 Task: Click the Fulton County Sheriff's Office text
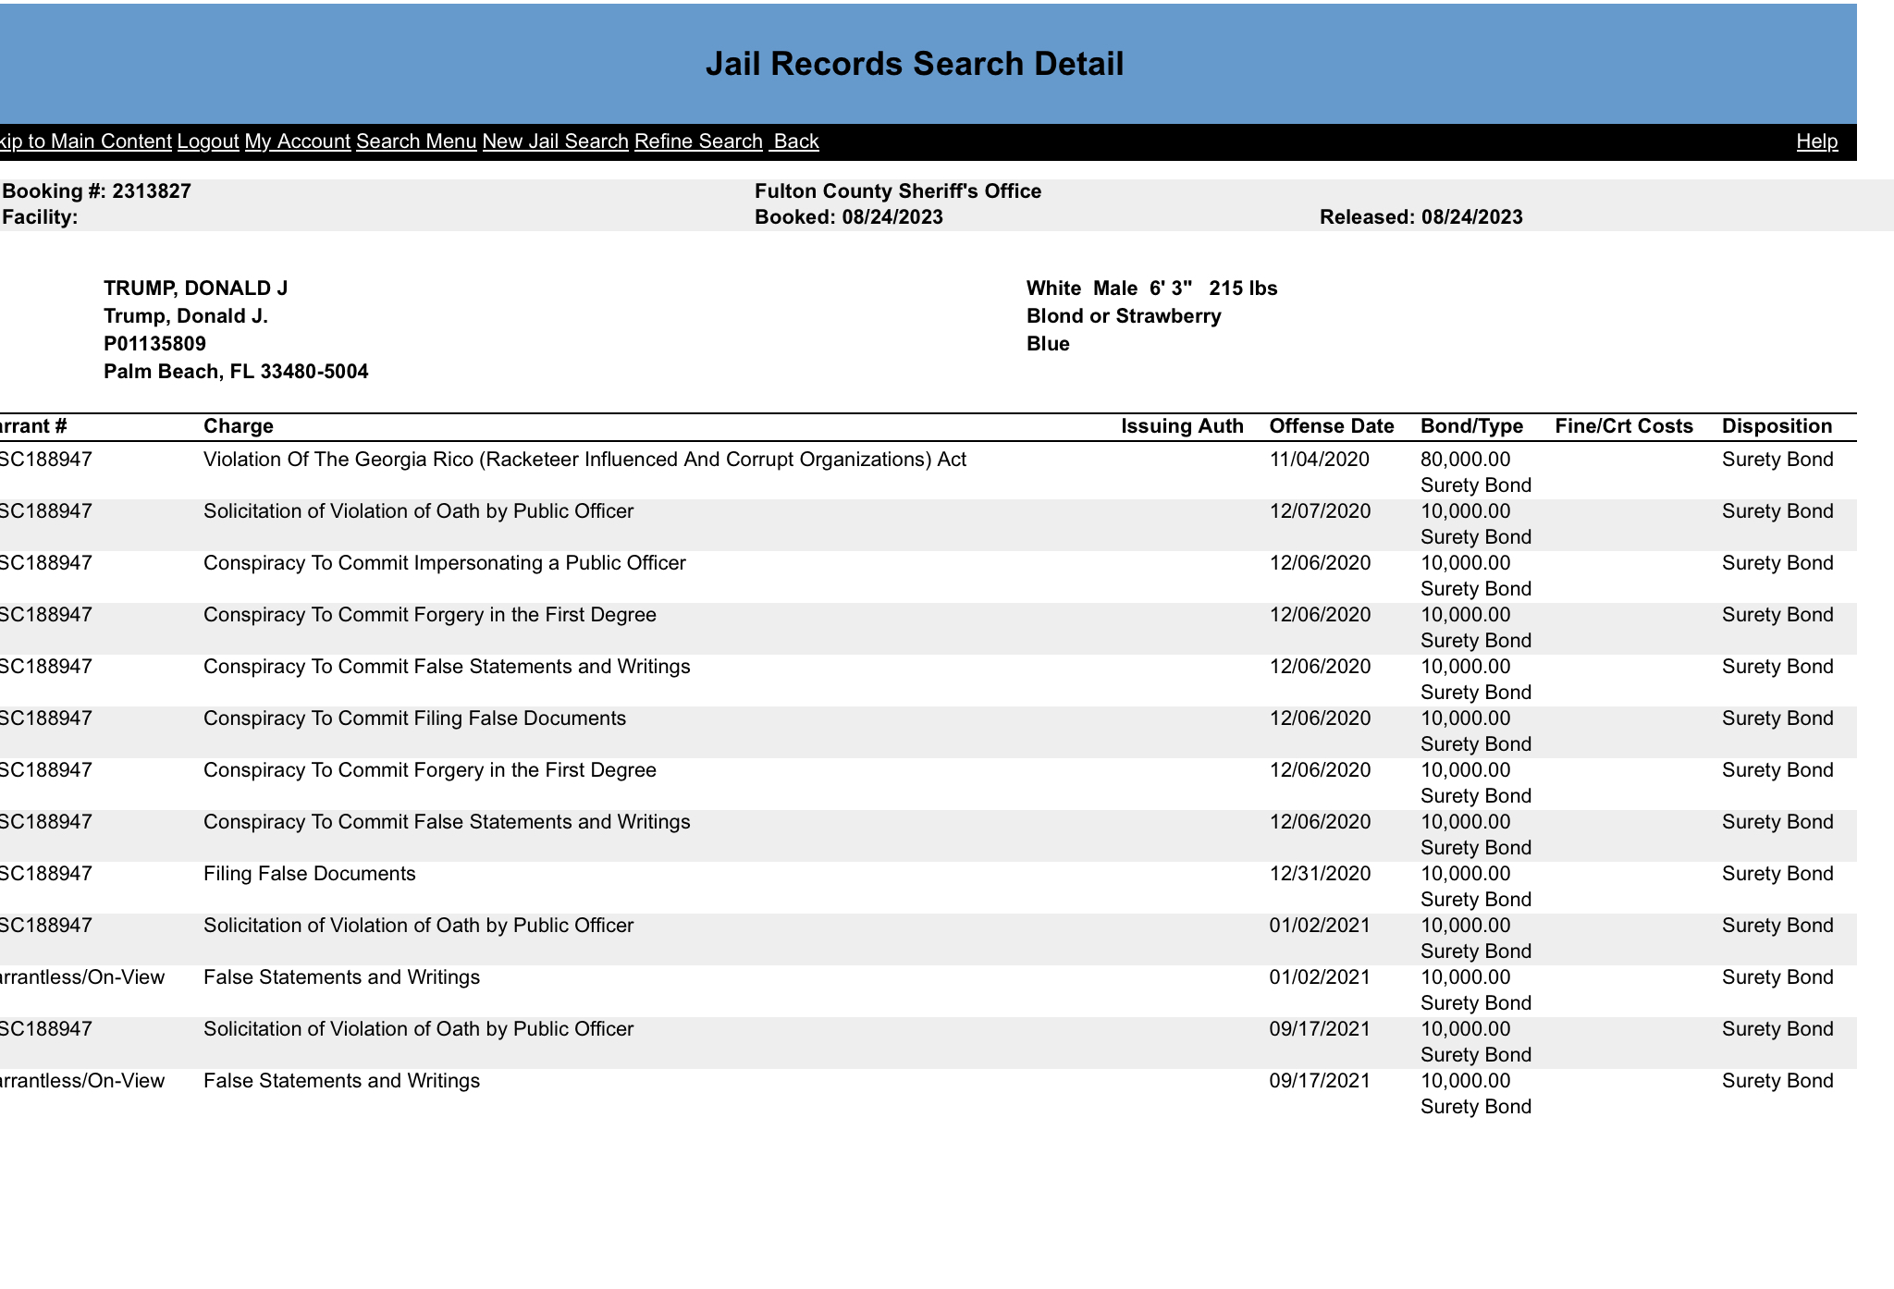point(898,191)
